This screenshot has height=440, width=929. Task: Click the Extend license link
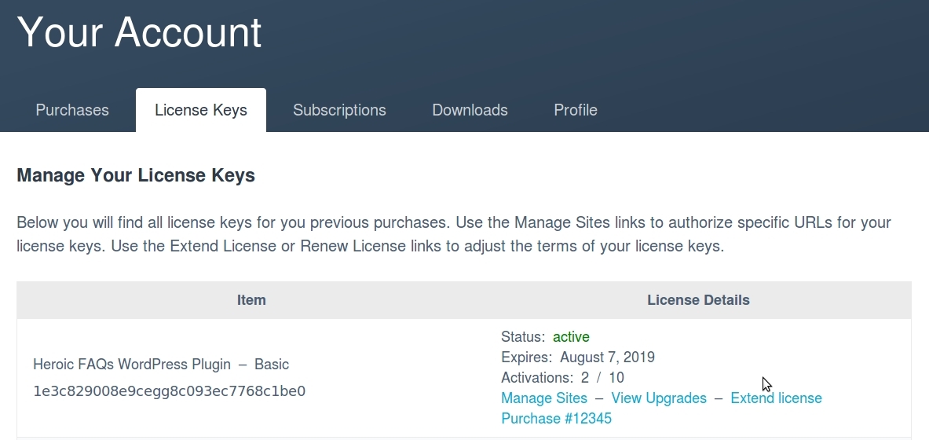(x=776, y=398)
